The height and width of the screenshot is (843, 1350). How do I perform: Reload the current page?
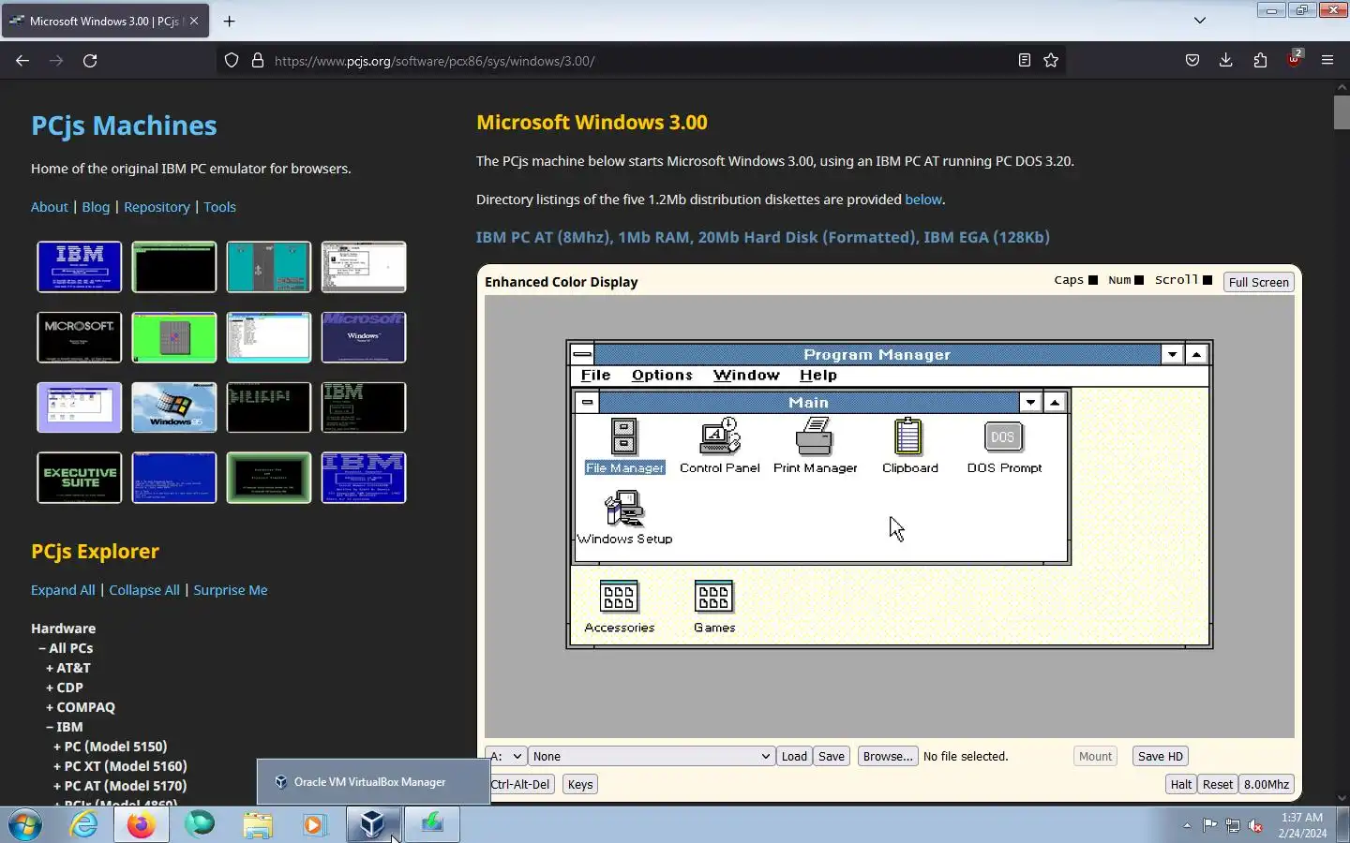click(90, 61)
